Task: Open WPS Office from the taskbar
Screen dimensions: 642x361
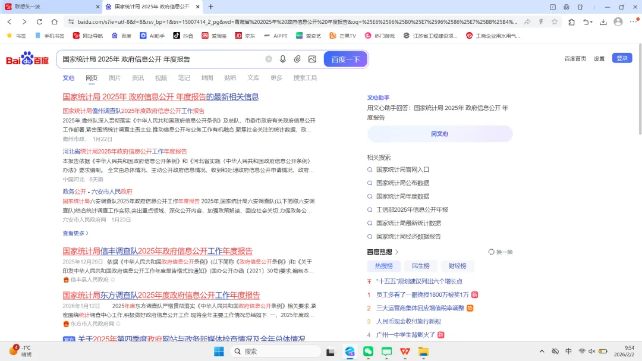Action: (405, 351)
